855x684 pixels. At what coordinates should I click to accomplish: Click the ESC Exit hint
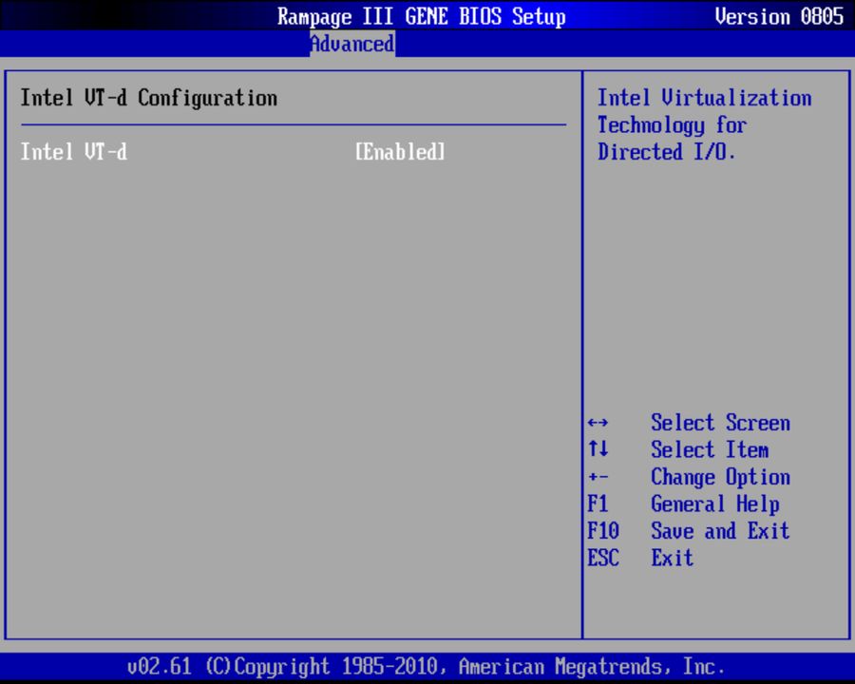click(640, 558)
